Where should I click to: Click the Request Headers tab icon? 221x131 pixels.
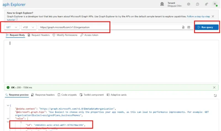(29, 35)
